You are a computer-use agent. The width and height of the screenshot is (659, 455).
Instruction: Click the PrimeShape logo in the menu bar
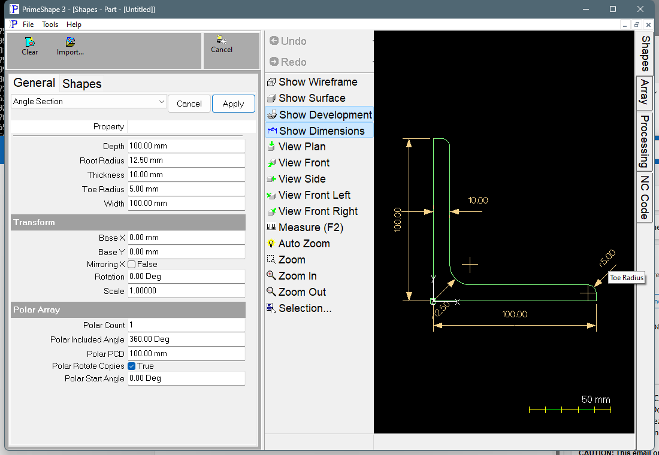coord(13,25)
